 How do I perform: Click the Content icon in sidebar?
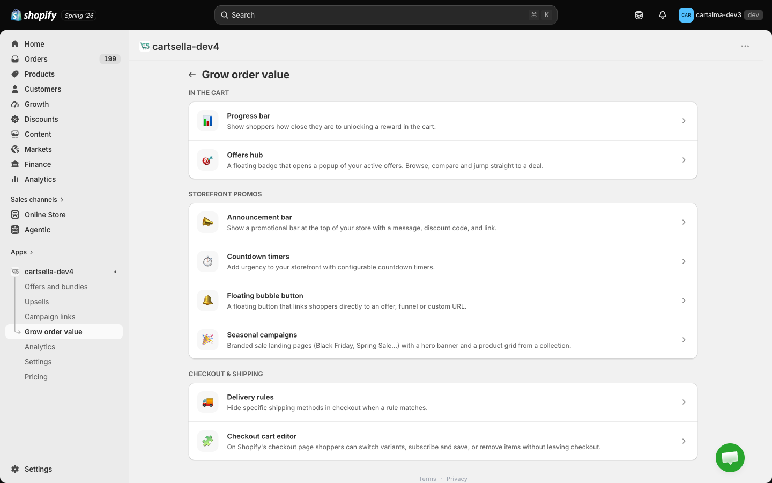(x=15, y=134)
